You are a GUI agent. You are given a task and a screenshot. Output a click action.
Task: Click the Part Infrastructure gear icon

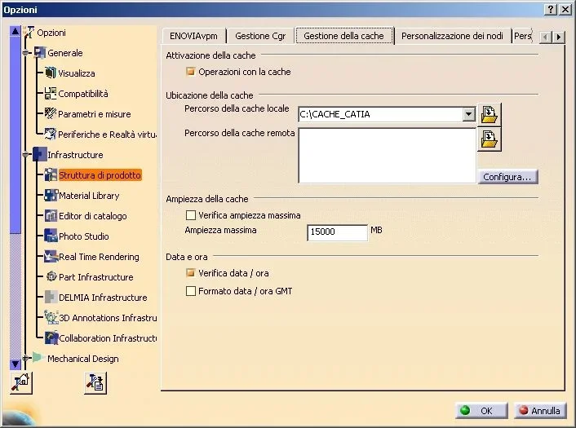51,276
